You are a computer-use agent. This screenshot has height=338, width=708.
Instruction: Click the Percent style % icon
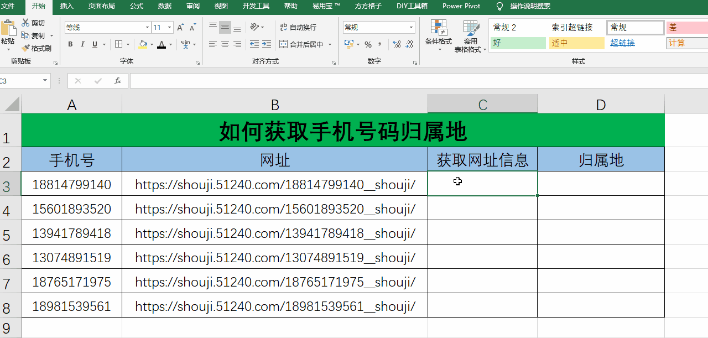pyautogui.click(x=368, y=44)
